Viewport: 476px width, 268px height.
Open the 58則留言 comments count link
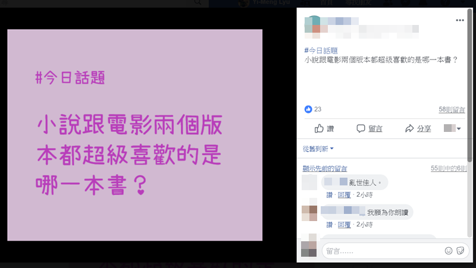452,109
